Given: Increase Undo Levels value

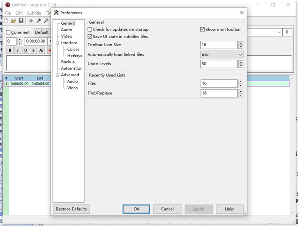Looking at the screenshot, I should click(x=241, y=62).
